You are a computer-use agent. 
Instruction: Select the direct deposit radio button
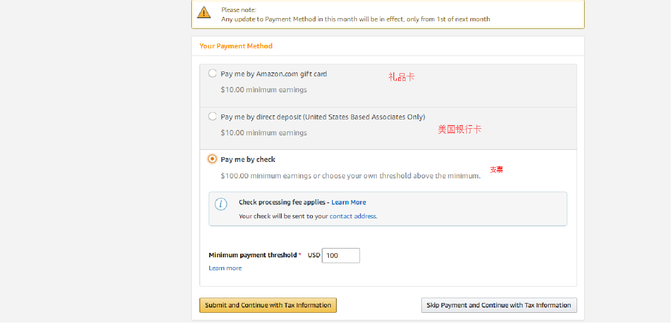(213, 117)
